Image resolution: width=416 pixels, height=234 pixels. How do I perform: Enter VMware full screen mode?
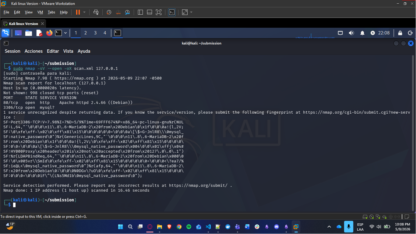[159, 12]
